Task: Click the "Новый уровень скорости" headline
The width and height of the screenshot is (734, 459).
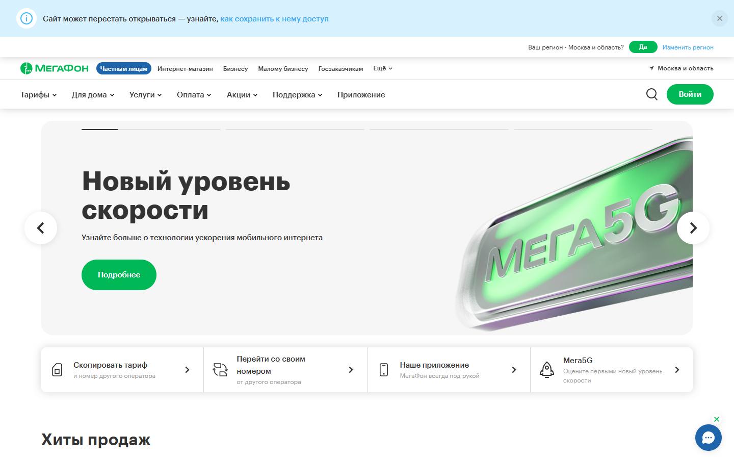Action: 186,195
